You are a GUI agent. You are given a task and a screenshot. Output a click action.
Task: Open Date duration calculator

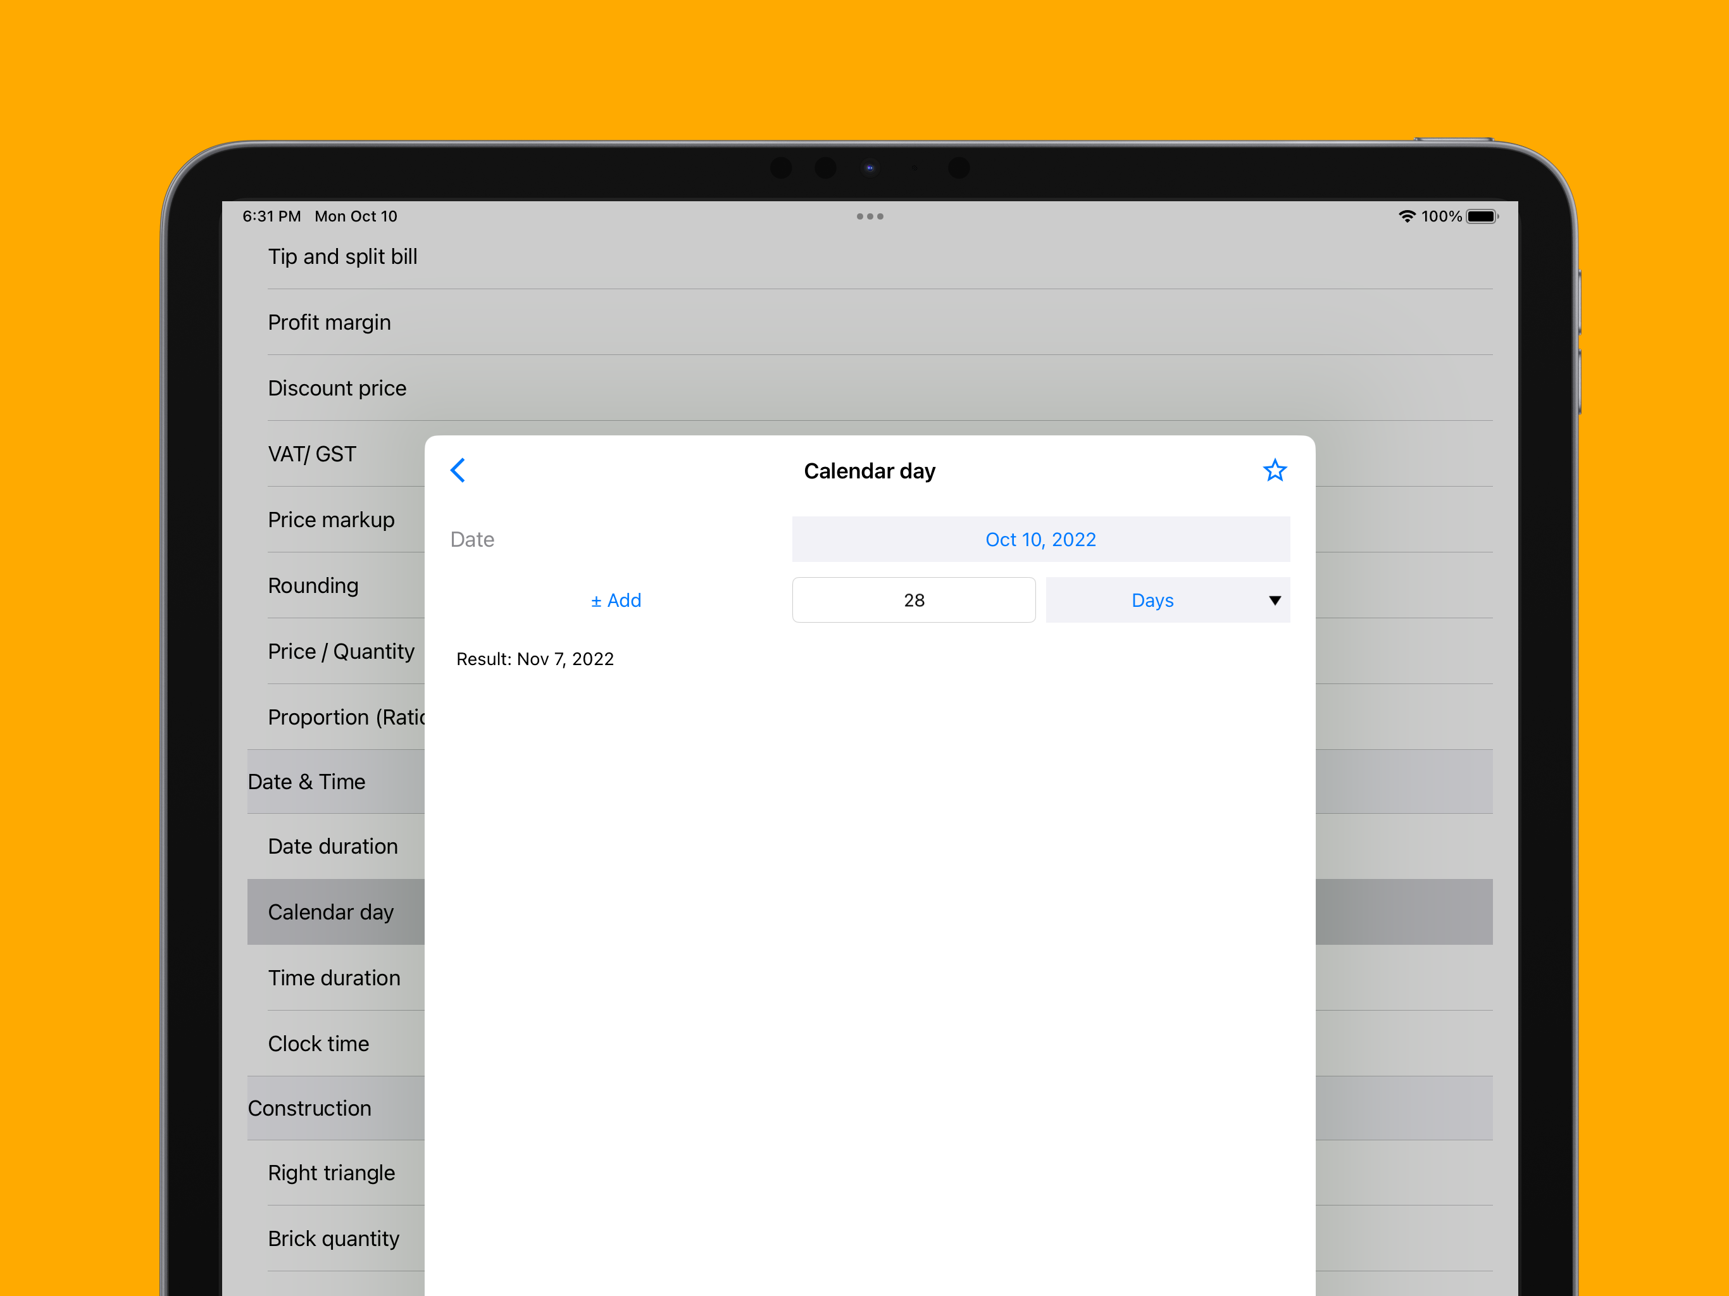click(x=333, y=846)
